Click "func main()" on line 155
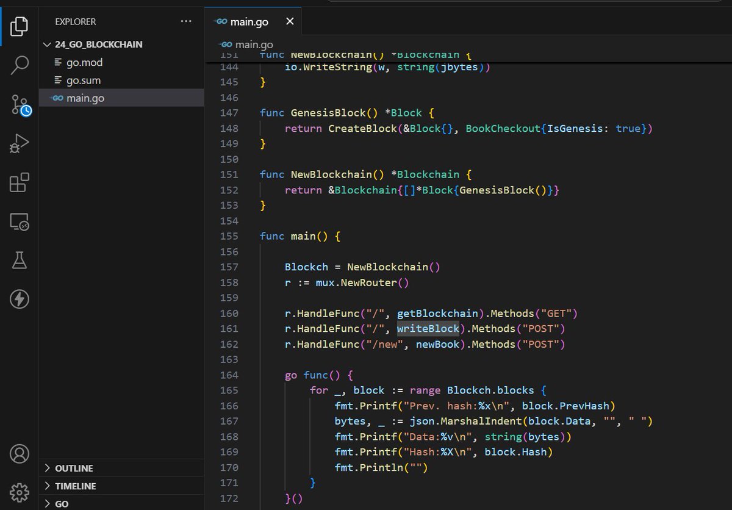This screenshot has width=732, height=510. (294, 236)
